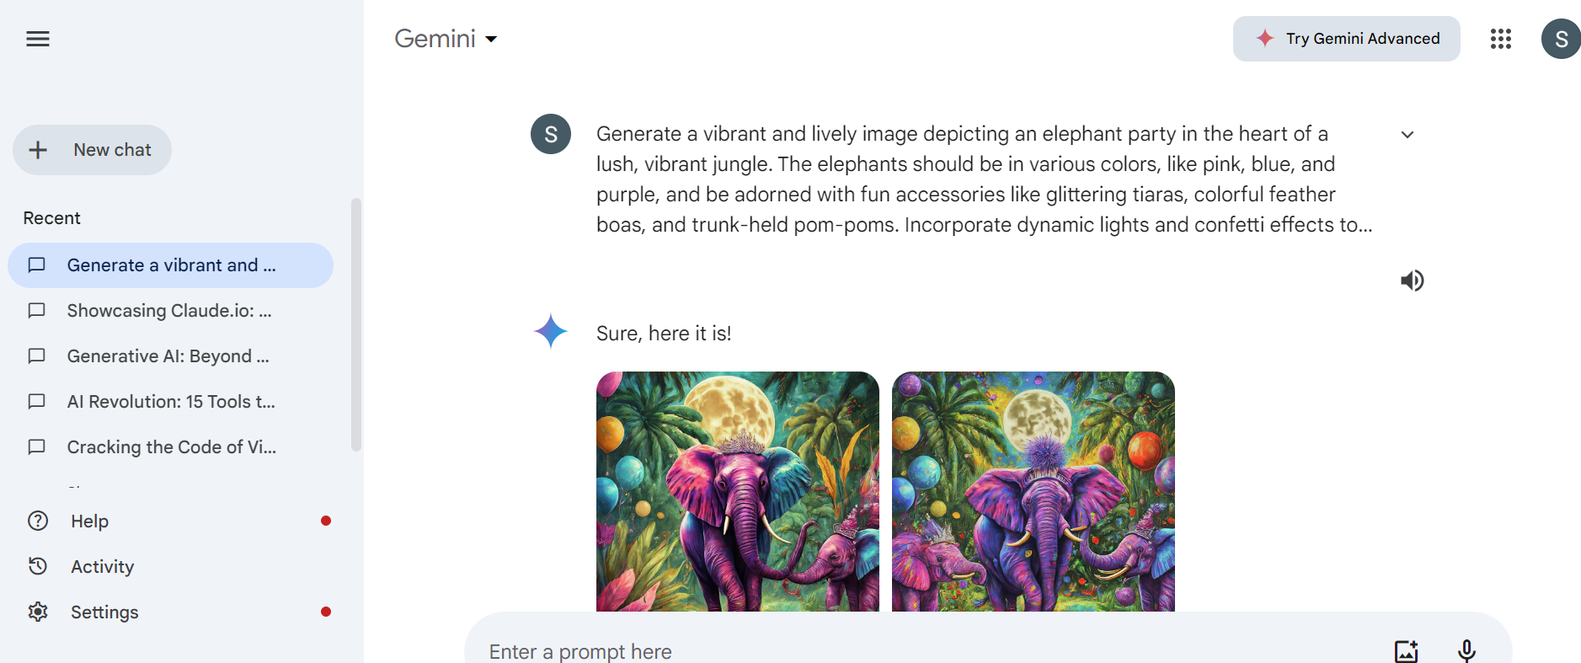This screenshot has width=1581, height=663.
Task: Open the first generated elephant image
Action: point(738,491)
